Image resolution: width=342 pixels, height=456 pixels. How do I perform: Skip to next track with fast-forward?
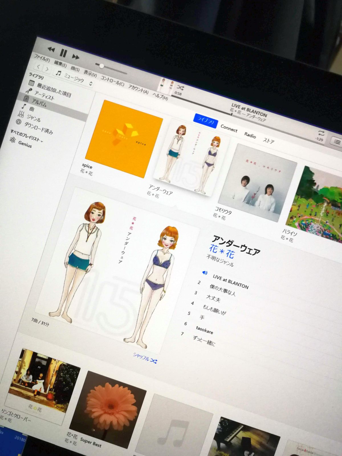pyautogui.click(x=76, y=57)
